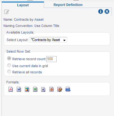Switch to the Layout tab
This screenshot has width=114, height=116.
[23, 5]
